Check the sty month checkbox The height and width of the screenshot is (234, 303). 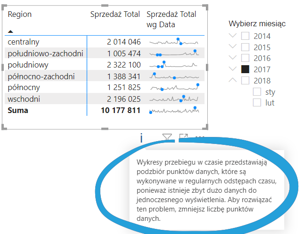257,92
